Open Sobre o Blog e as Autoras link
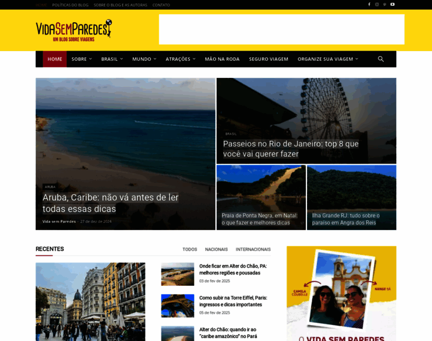The width and height of the screenshot is (432, 341). point(121,5)
